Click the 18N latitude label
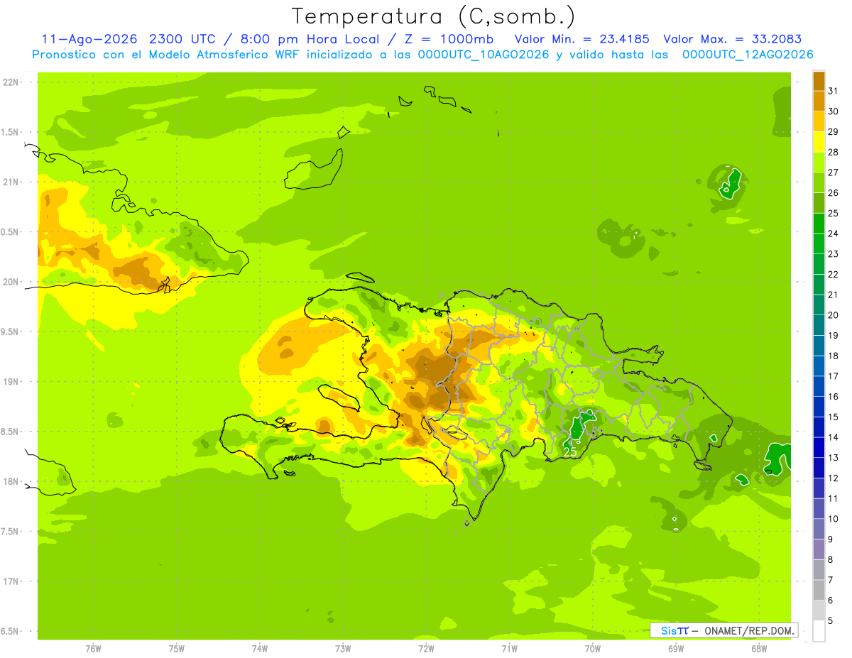The width and height of the screenshot is (852, 658). pyautogui.click(x=11, y=481)
